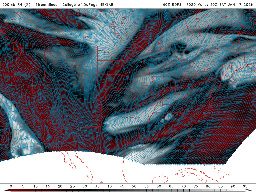
Task: Click the "College of DuPage NEXLAB" text
Action: pos(88,4)
